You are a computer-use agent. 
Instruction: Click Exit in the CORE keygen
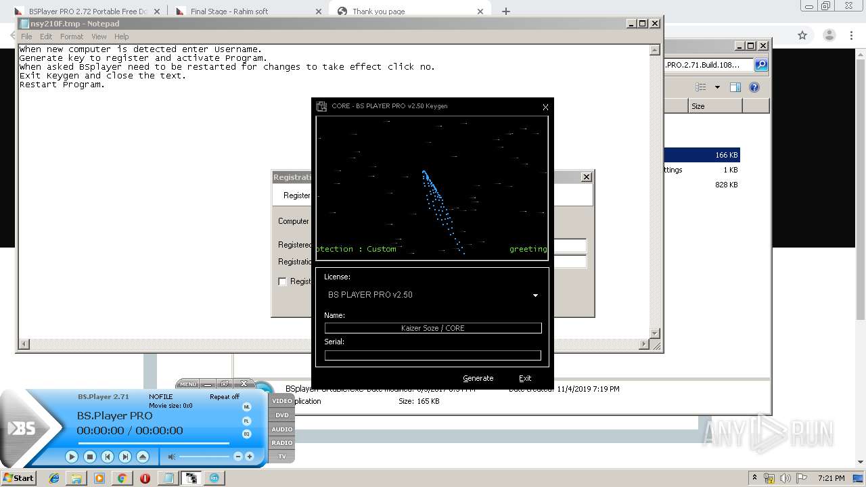tap(525, 378)
